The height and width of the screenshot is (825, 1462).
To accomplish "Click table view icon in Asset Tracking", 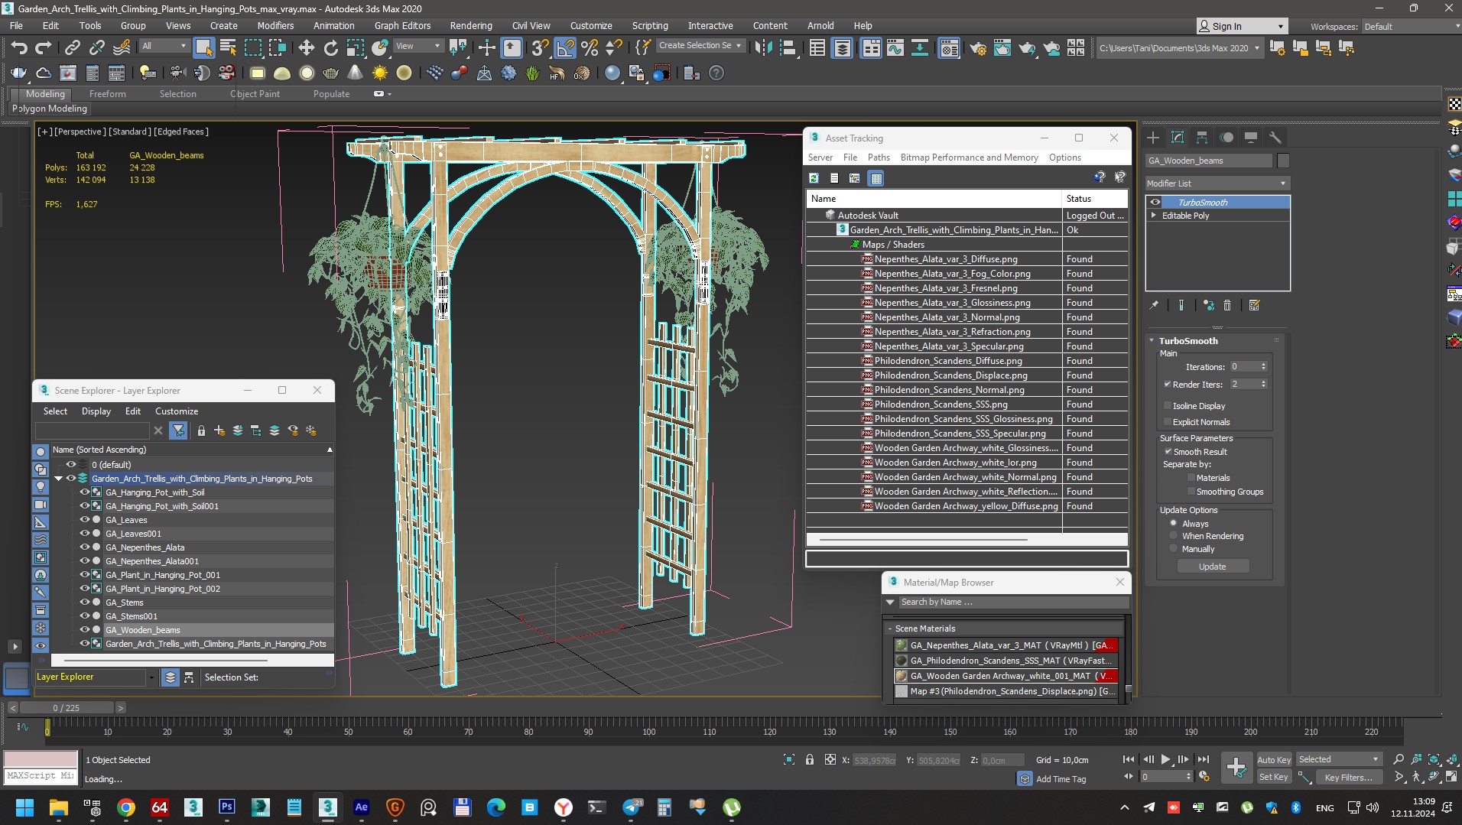I will (x=876, y=178).
